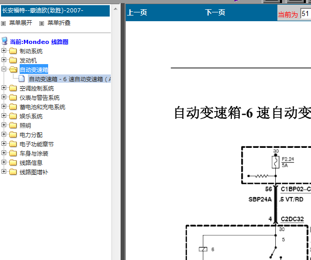
Task: Click the 制动系统 folder icon
Action: click(x=13, y=51)
